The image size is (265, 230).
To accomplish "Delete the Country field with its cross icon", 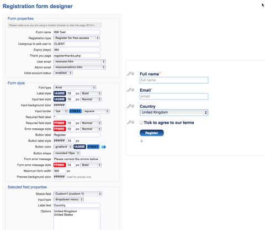I will point(132,106).
